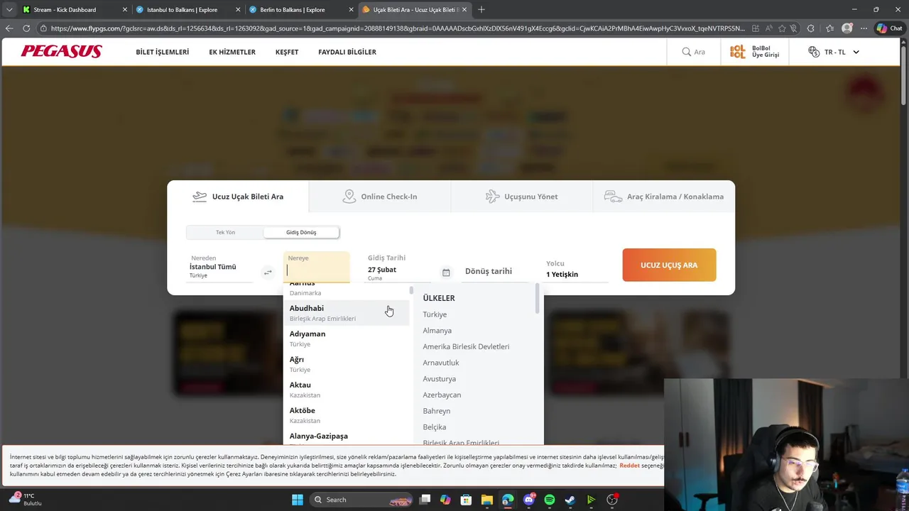Open the weather widget showing 11°C
The image size is (909, 511).
pos(25,499)
